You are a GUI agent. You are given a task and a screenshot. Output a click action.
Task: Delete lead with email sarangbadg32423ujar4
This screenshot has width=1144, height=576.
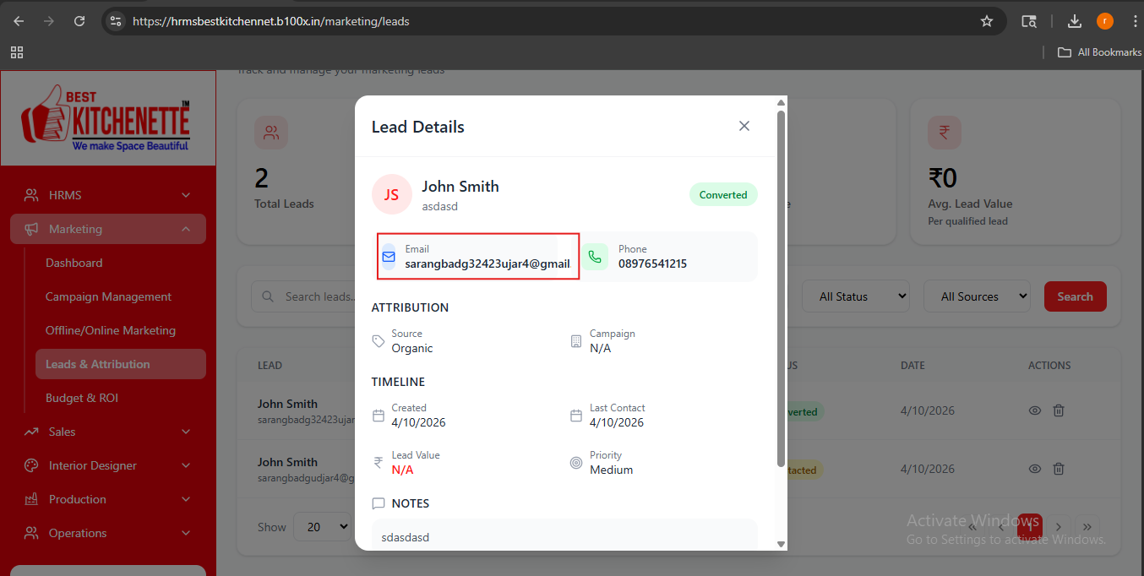[x=1059, y=410]
